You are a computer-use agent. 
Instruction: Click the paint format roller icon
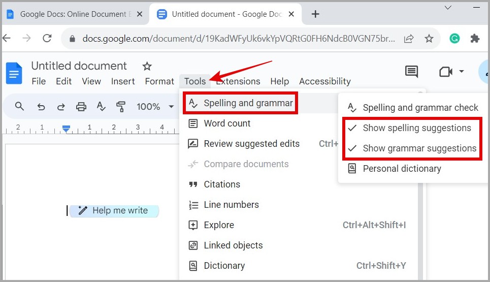point(121,107)
